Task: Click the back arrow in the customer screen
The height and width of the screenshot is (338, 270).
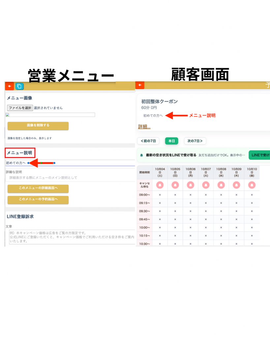Action: 140,85
